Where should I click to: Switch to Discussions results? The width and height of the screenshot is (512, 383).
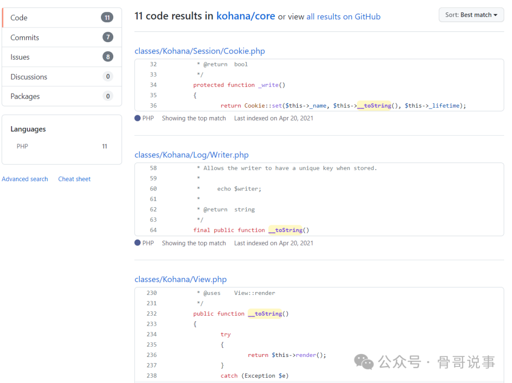click(62, 77)
